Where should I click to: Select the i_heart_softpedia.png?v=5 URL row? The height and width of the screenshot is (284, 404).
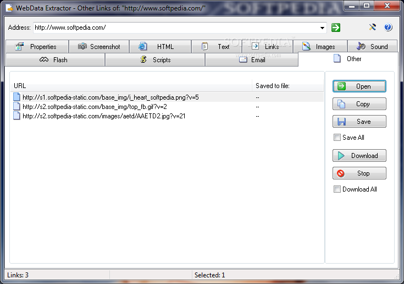tap(167, 97)
